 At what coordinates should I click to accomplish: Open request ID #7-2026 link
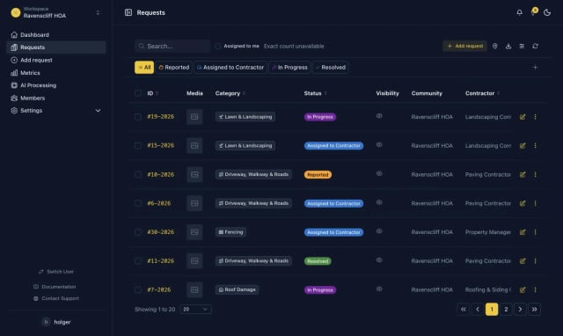tap(159, 289)
